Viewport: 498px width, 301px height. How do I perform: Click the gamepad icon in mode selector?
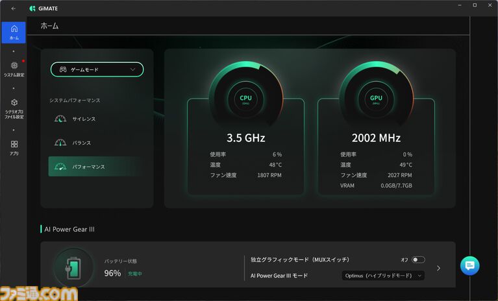63,69
